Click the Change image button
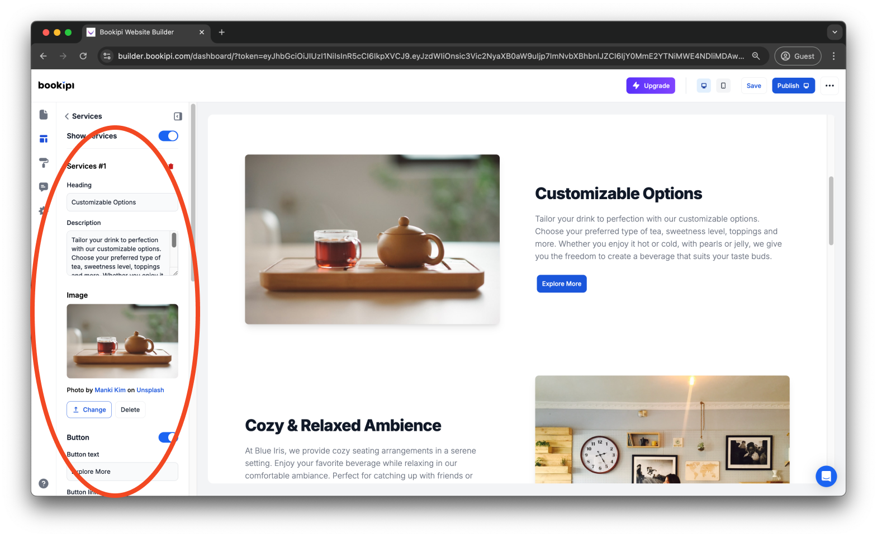877x537 pixels. pyautogui.click(x=89, y=409)
